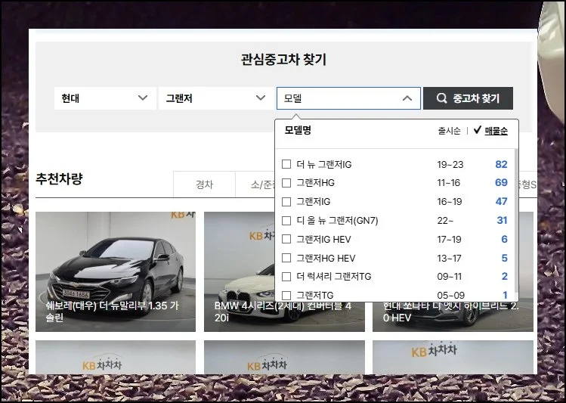Sort the model list by 출시순
This screenshot has height=403, width=566.
449,131
